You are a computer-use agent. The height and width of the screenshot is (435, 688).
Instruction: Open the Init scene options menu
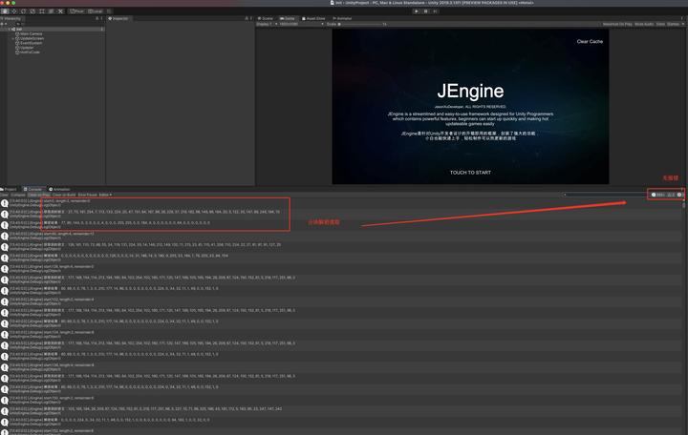click(102, 29)
